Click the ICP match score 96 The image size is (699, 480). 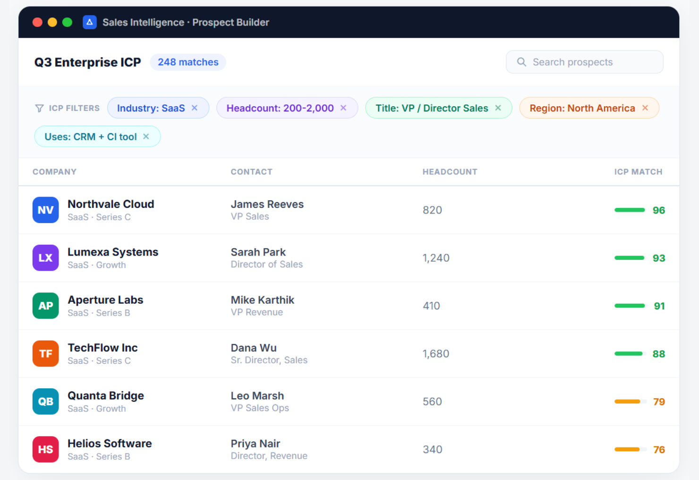click(659, 210)
